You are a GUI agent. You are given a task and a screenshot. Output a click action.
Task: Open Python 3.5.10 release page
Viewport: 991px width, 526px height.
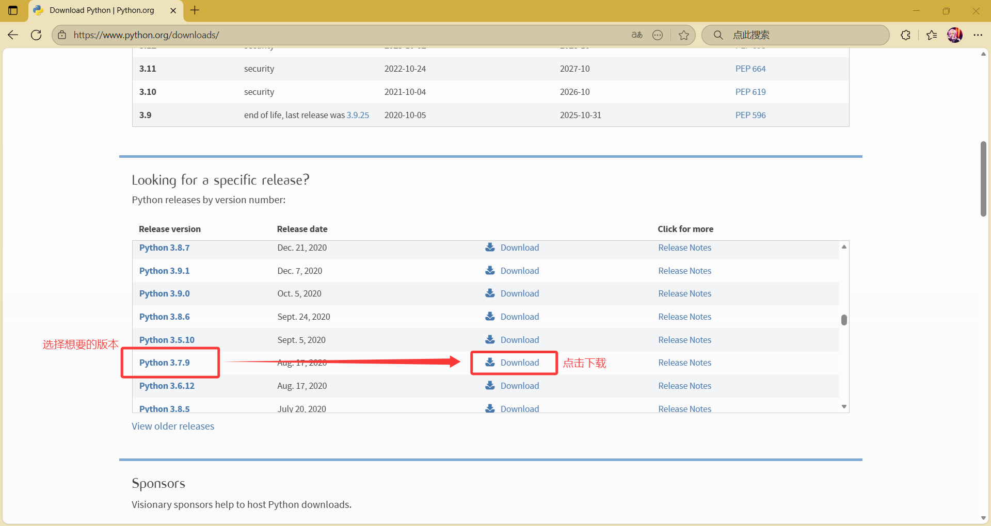(167, 340)
